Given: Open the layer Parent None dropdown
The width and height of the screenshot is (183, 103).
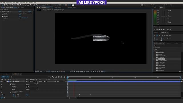Looking at the screenshot, I should coord(60,81).
